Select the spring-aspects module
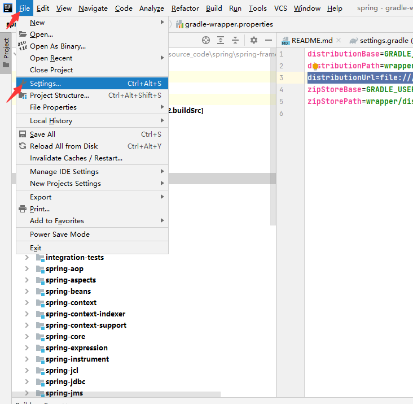The width and height of the screenshot is (413, 404). [x=71, y=280]
